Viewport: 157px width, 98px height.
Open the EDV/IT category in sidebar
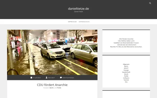(126, 68)
